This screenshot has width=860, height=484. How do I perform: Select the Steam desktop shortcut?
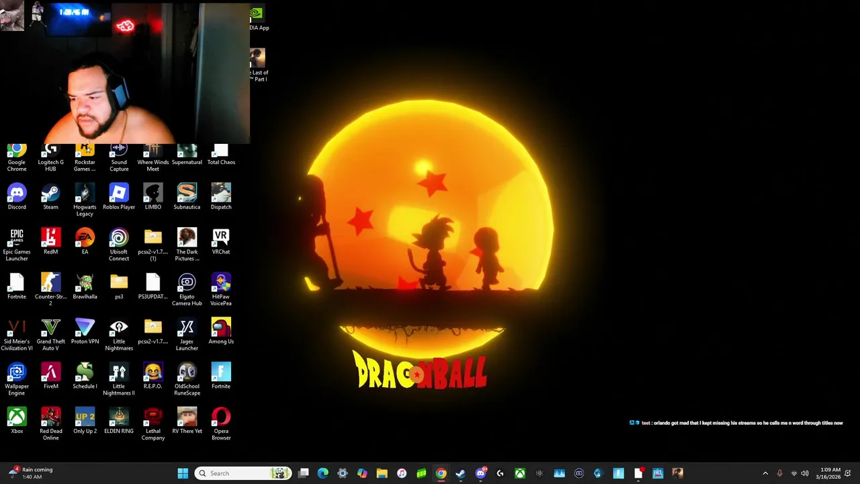click(50, 197)
